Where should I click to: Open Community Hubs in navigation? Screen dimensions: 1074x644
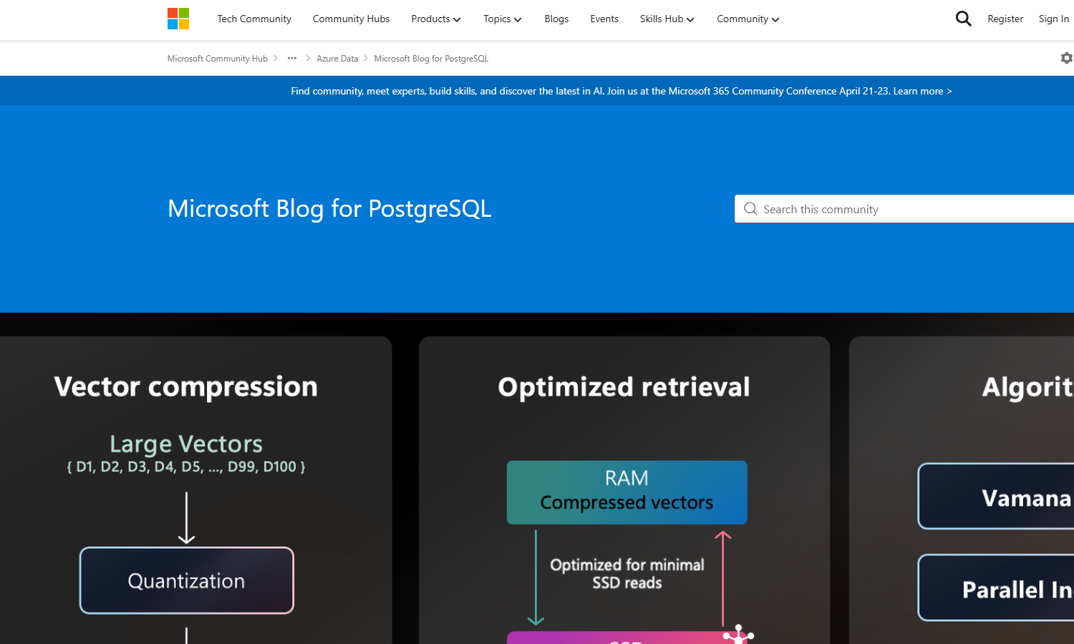coord(351,19)
